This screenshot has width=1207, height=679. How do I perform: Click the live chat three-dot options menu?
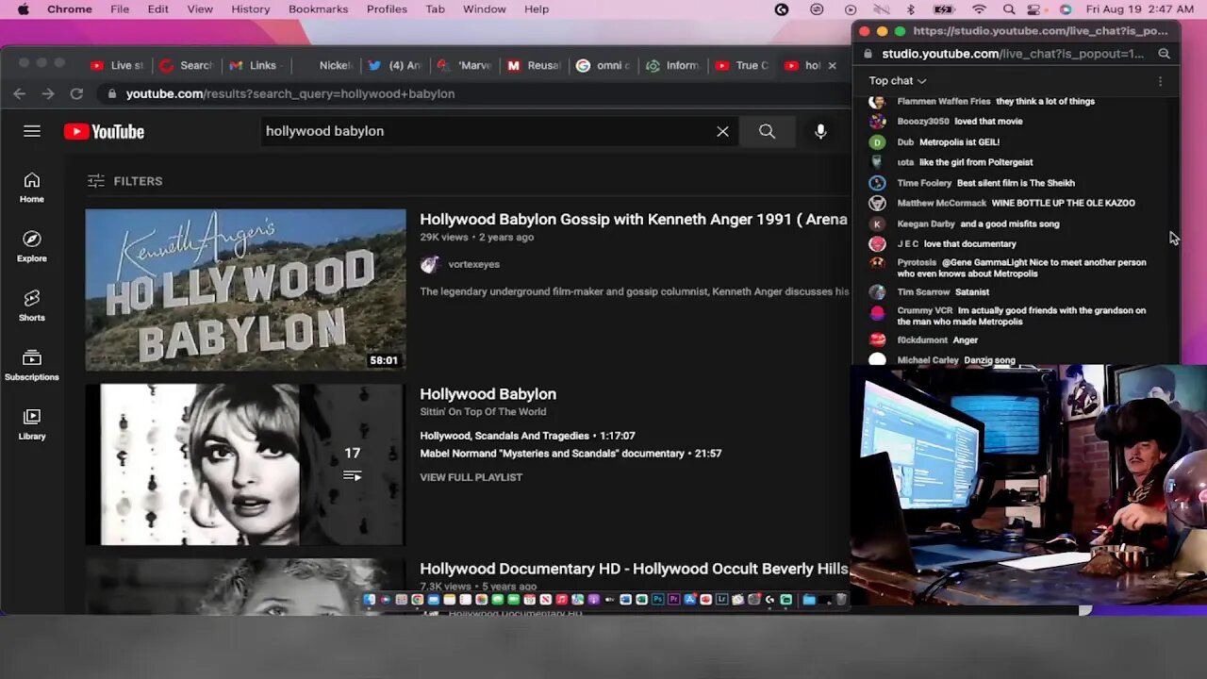click(1160, 81)
